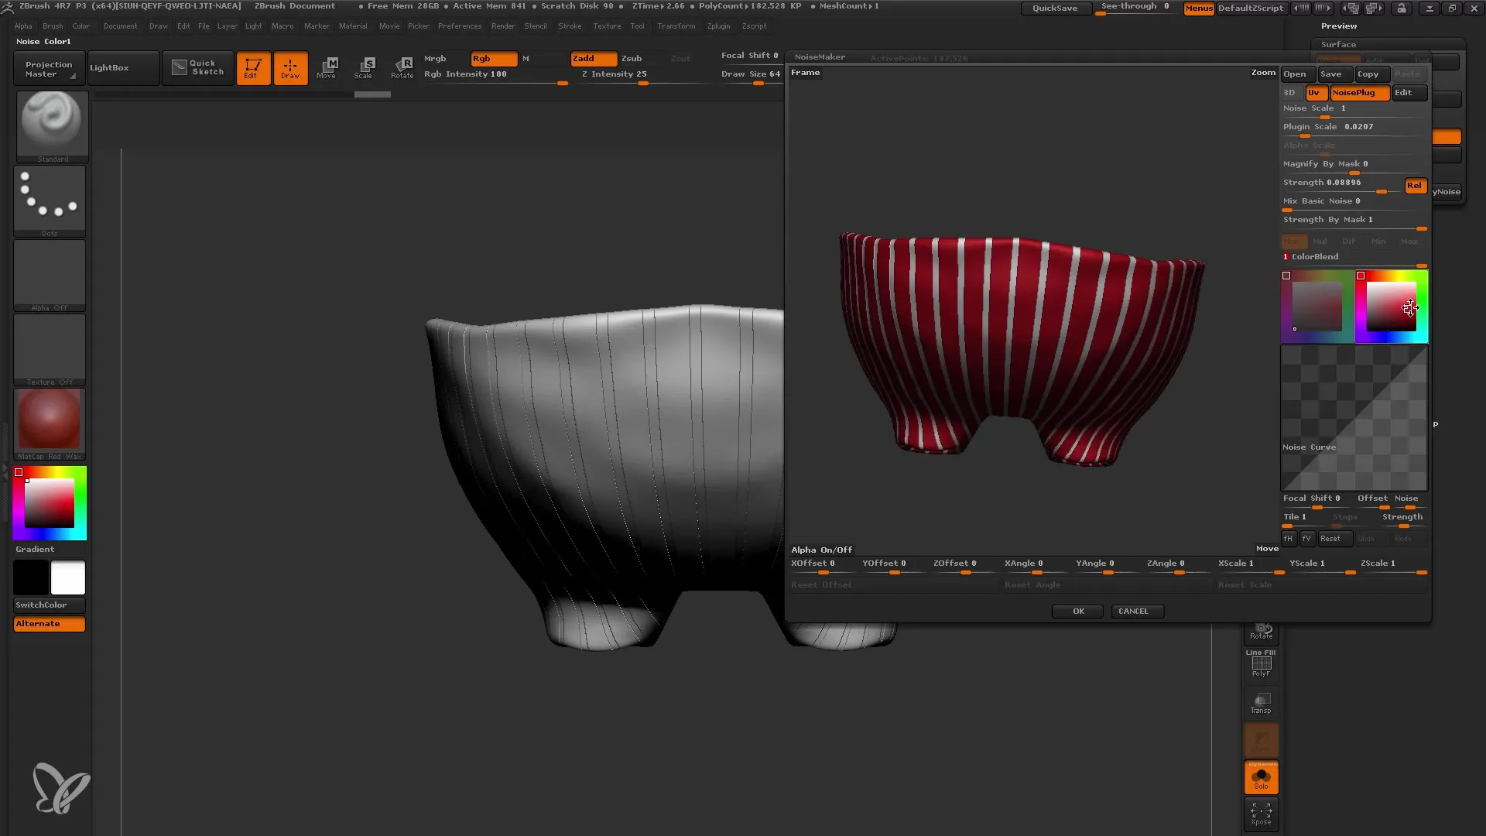Select the Rotate tool in toolbar
This screenshot has width=1486, height=836.
click(401, 67)
